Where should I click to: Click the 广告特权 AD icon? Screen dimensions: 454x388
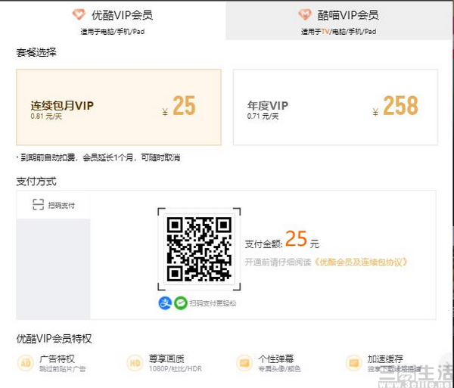click(26, 363)
